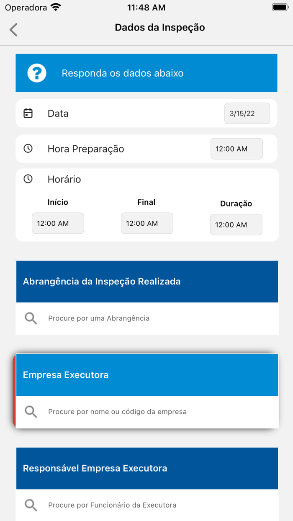Tap the search magnifier under Abrangência da Inspeção
Viewport: 293px width, 521px height.
tap(31, 318)
